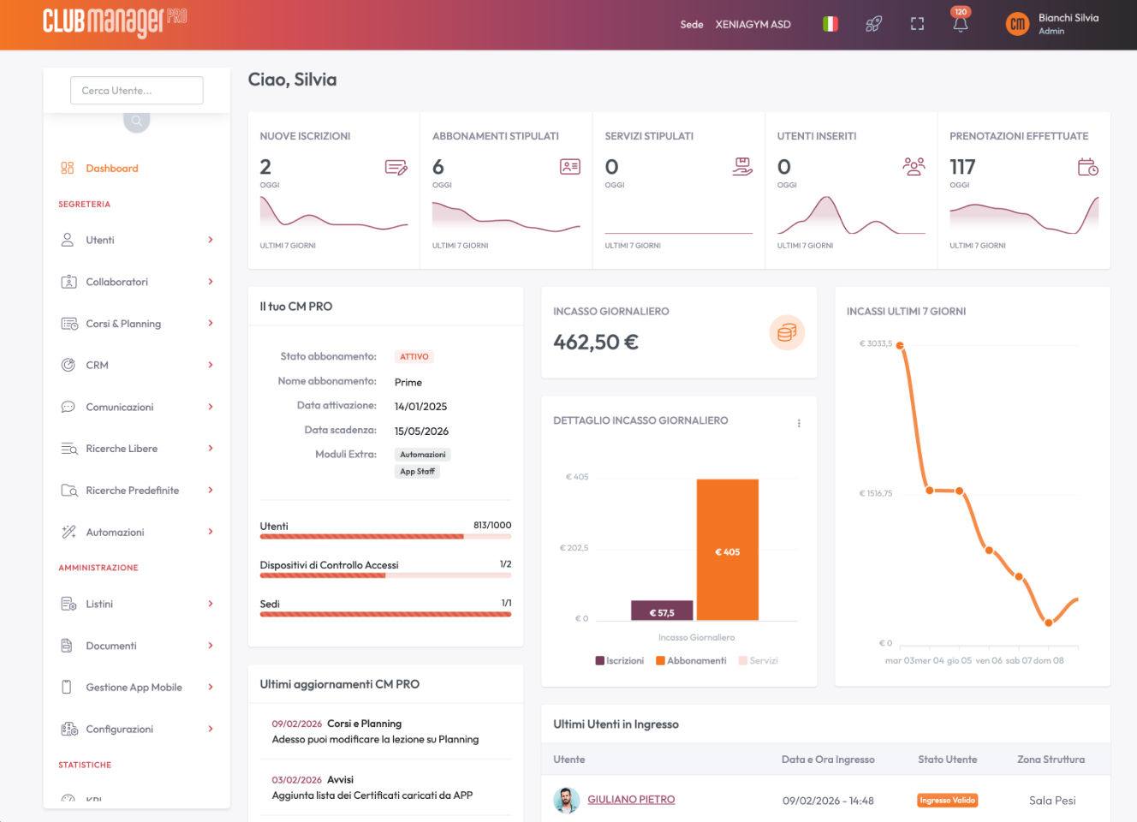Open the 03/02/2026 Avvisi update
The height and width of the screenshot is (822, 1137).
tap(385, 788)
